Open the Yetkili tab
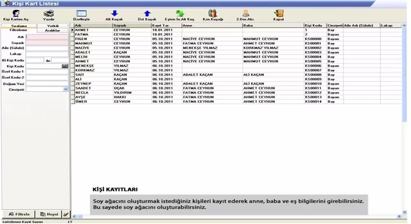This screenshot has width=411, height=224. pyautogui.click(x=53, y=26)
